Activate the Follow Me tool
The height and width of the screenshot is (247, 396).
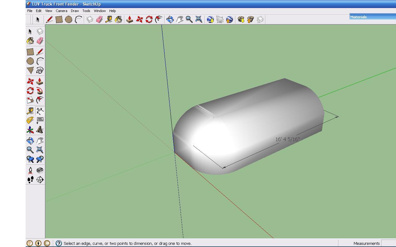[40, 91]
